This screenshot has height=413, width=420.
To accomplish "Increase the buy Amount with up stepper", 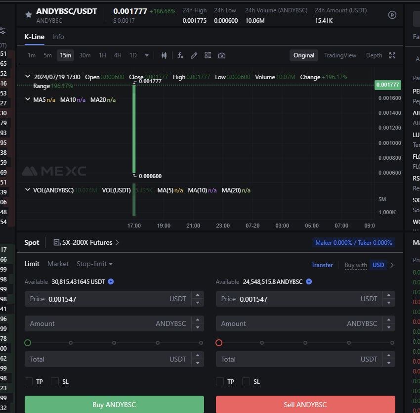I will (198, 320).
